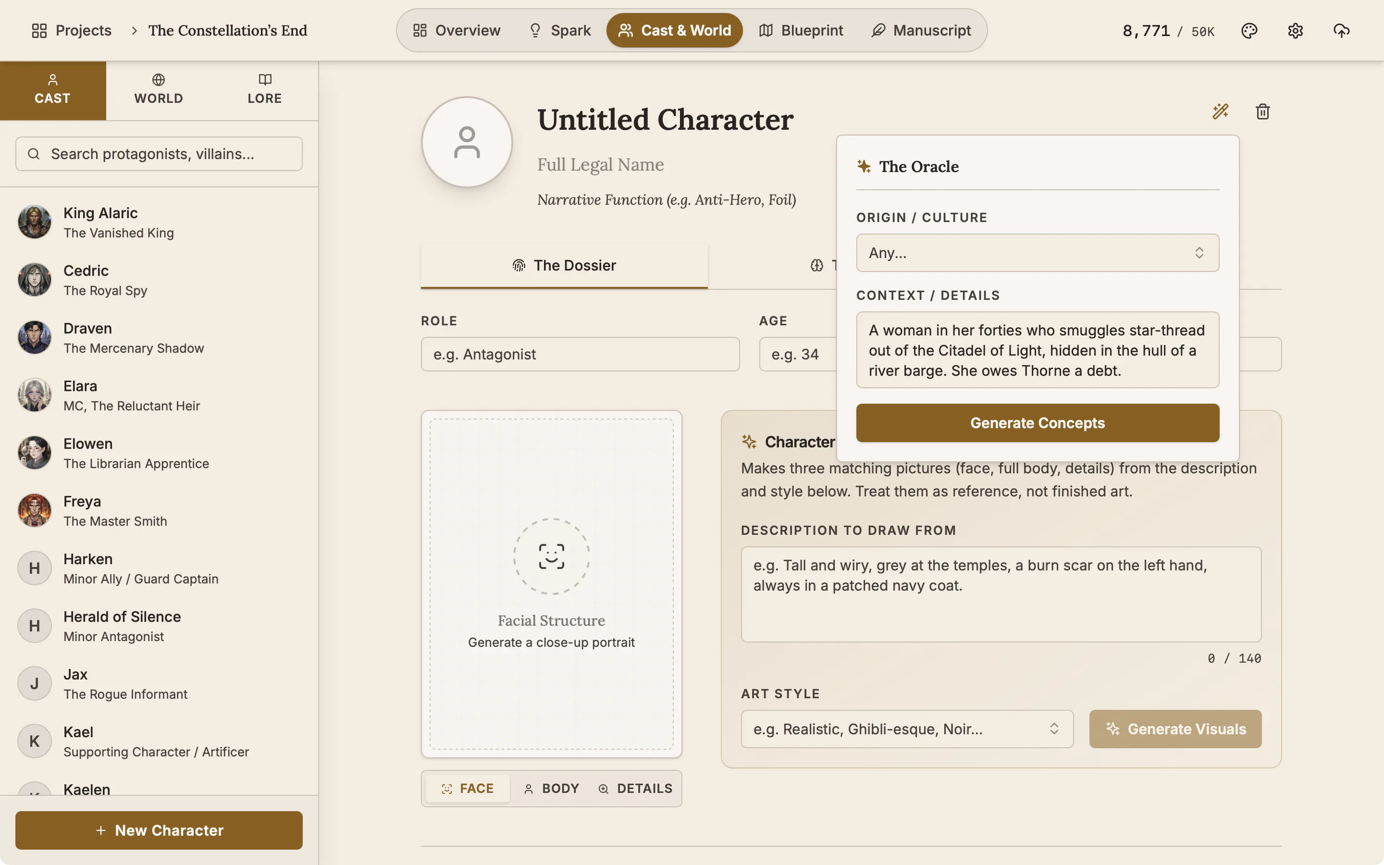Click the empty character avatar placeholder
This screenshot has height=865, width=1384.
pyautogui.click(x=467, y=142)
